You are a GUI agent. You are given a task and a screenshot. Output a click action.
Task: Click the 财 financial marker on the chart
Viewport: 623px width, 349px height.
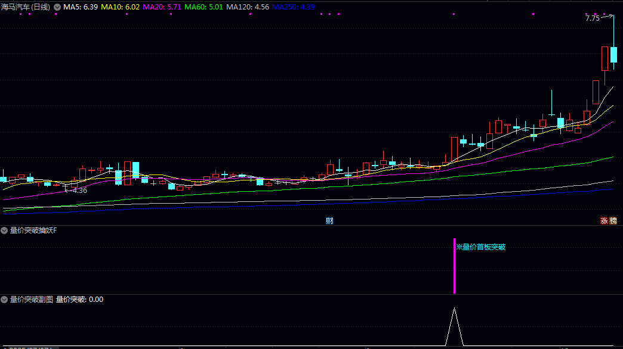click(329, 221)
